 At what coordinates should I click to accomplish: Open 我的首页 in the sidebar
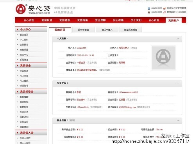pos(24,35)
